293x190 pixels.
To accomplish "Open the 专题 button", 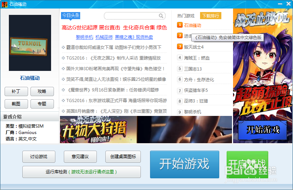I will (x=42, y=104).
